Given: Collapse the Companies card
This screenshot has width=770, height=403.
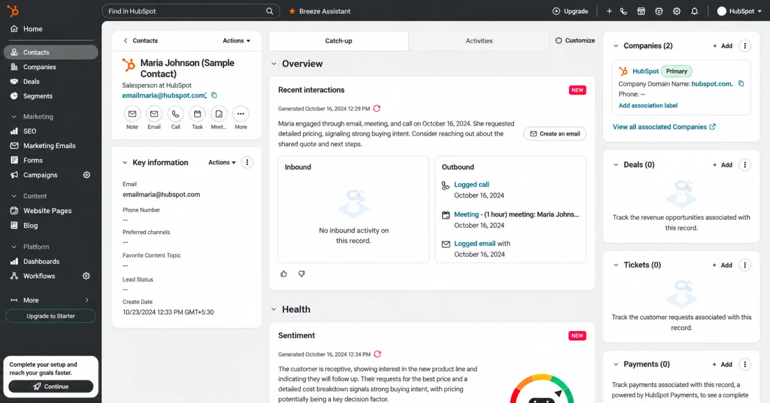Looking at the screenshot, I should pyautogui.click(x=616, y=46).
